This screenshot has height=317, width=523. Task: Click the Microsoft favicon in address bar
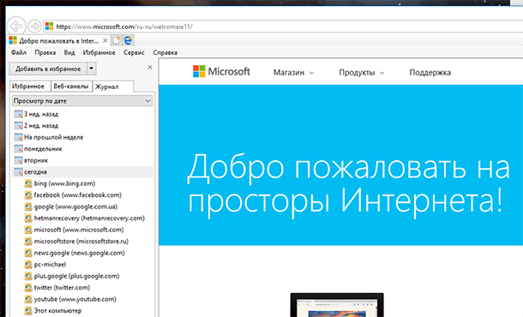coord(50,27)
